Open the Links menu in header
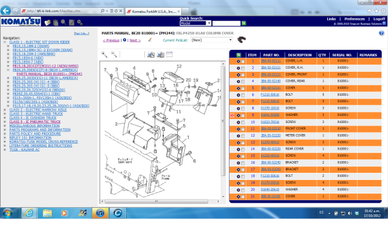Screen dimensions: 388x246 331,19
